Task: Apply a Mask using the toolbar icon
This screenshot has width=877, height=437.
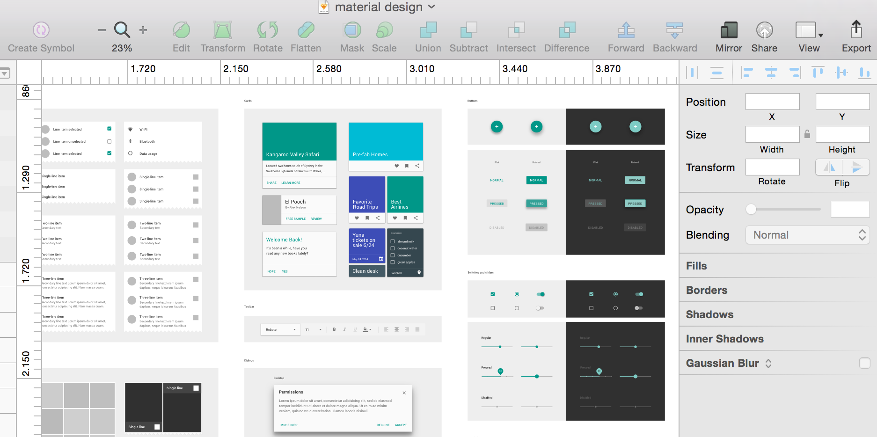Action: coord(351,31)
